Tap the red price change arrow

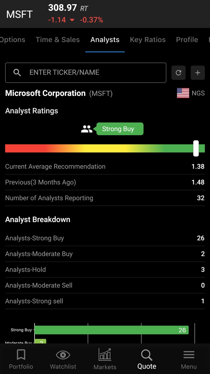click(x=72, y=20)
